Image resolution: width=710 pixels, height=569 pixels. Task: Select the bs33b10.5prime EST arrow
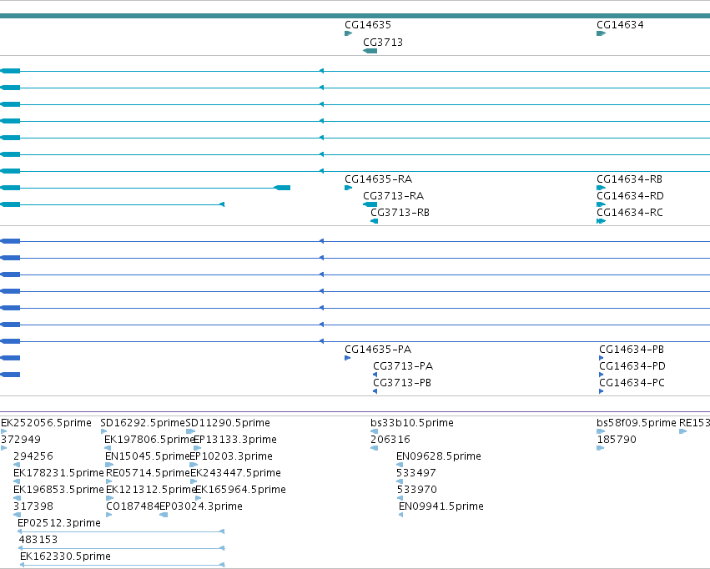click(x=374, y=431)
